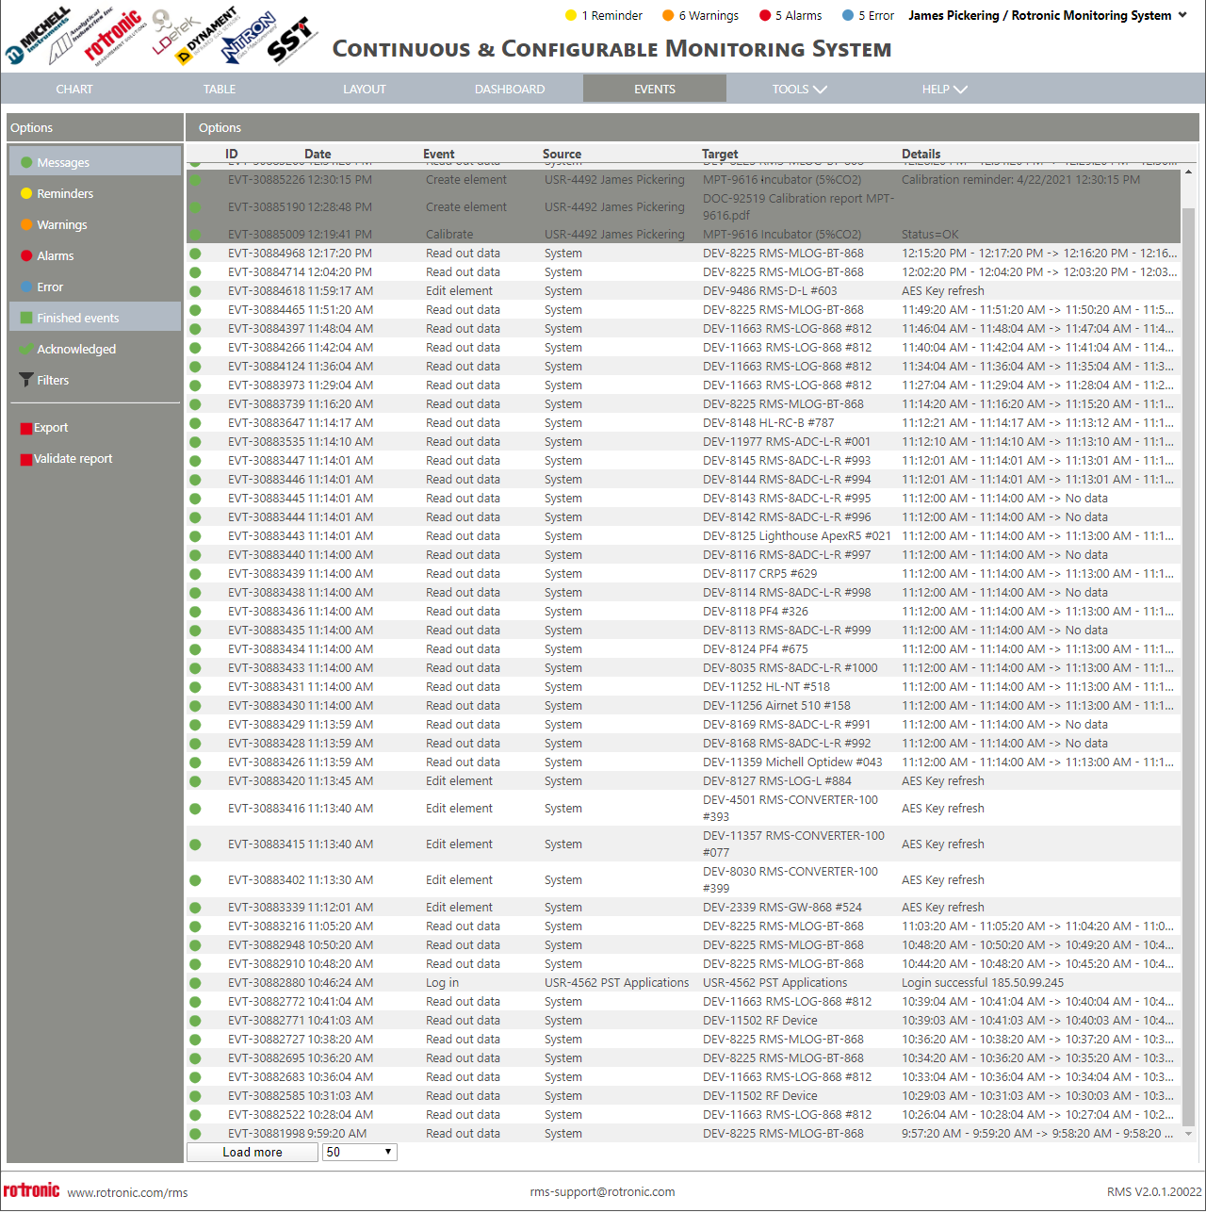Viewport: 1206px width, 1213px height.
Task: Open the Filters funnel icon
Action: coord(26,380)
